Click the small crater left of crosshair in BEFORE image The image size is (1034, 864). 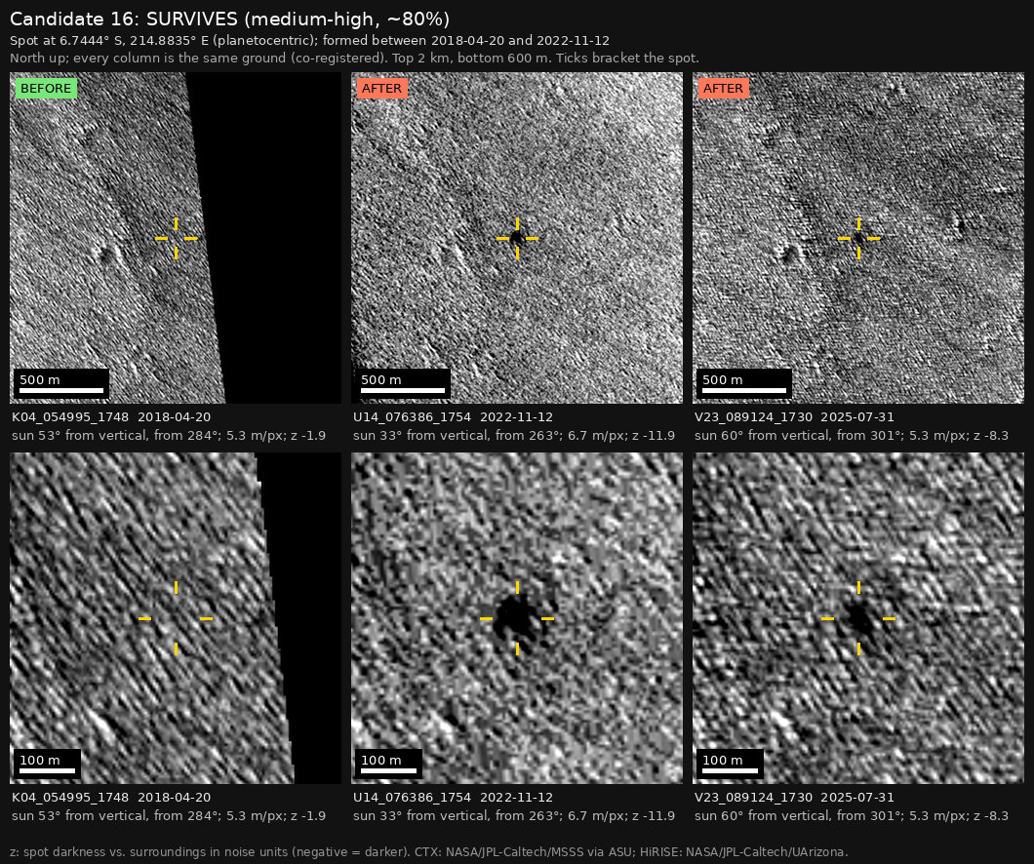click(x=106, y=255)
